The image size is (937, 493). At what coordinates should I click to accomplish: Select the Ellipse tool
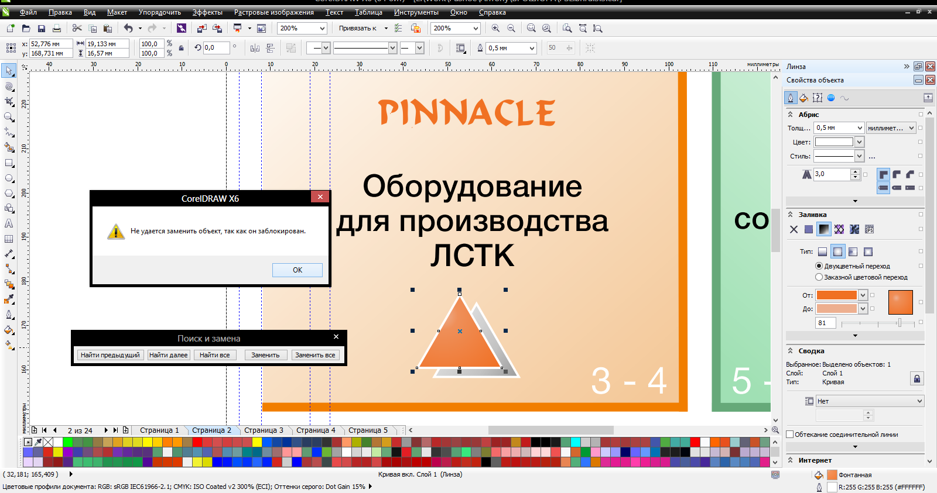pyautogui.click(x=9, y=178)
